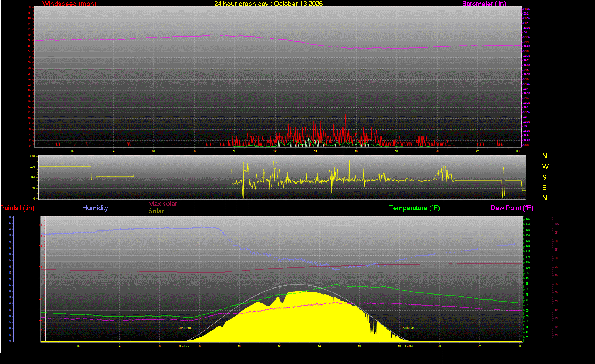This screenshot has height=364, width=595.
Task: Click the Barometer (.in) axis title
Action: 484,4
